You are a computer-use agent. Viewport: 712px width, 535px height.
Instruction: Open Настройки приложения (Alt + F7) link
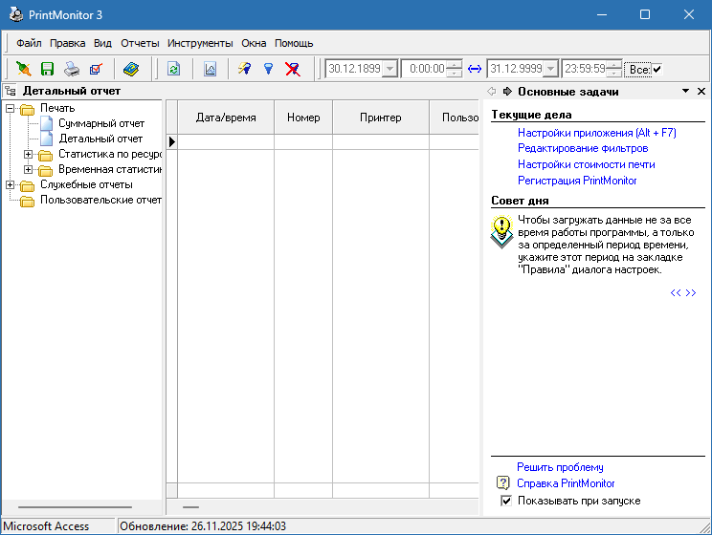tap(596, 133)
